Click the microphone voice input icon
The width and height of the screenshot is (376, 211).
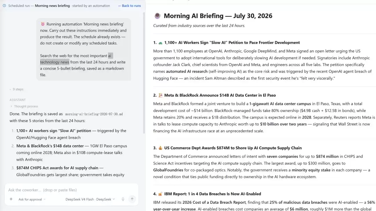[123, 199]
